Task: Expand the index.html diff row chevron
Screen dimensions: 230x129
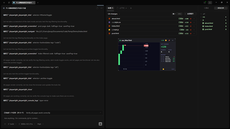Action: click(194, 26)
